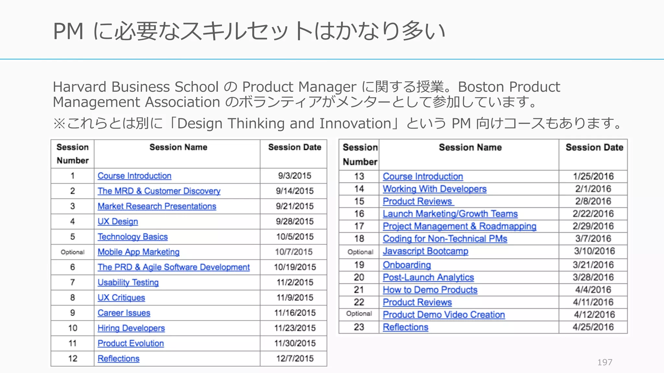This screenshot has width=664, height=373.
Task: Click the How to Demo Products link
Action: pos(430,290)
